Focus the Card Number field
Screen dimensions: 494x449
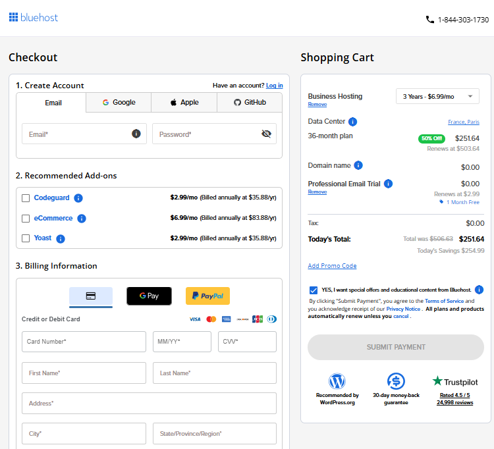click(x=84, y=342)
